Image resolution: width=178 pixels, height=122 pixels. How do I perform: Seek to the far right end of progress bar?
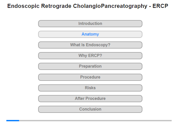[171, 120]
